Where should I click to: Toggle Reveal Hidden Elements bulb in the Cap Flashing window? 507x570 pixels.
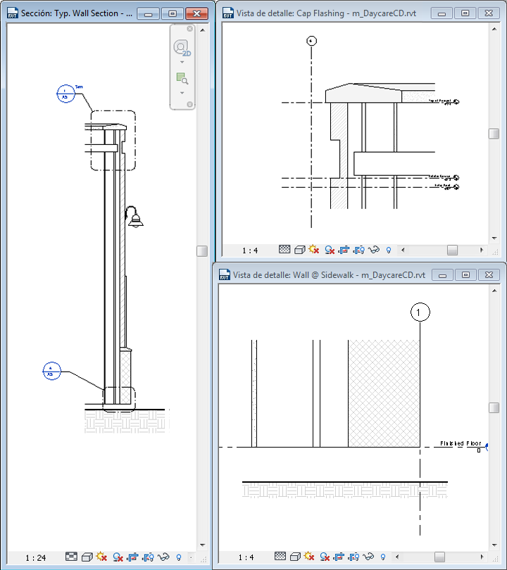pyautogui.click(x=389, y=250)
